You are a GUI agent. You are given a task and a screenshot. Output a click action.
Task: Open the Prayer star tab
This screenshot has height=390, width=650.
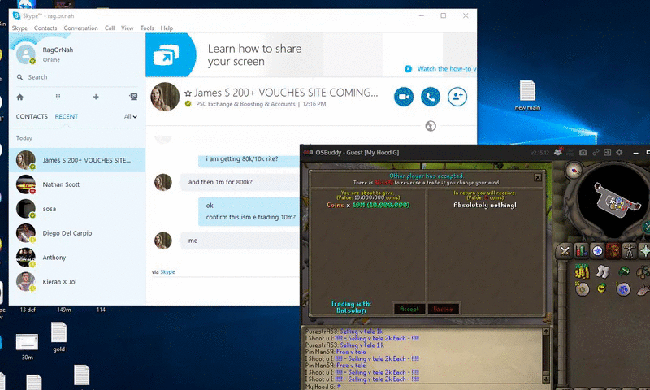click(644, 251)
